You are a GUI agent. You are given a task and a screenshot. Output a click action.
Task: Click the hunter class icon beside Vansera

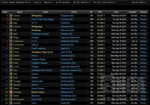(x=11, y=27)
